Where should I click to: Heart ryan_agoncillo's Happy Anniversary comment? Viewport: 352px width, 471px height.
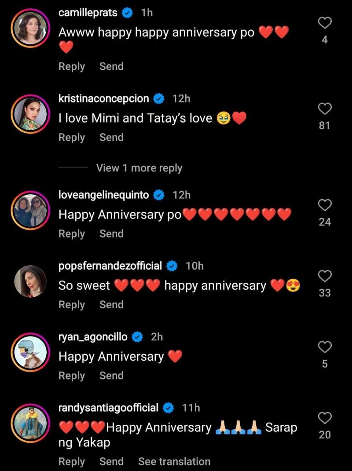pyautogui.click(x=325, y=347)
